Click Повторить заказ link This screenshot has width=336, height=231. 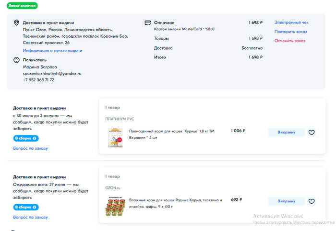point(290,32)
